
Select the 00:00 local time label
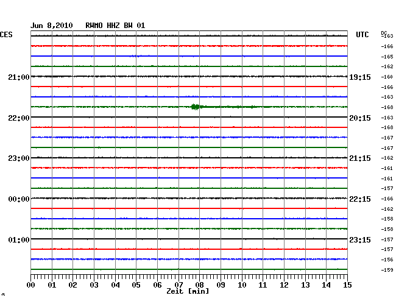click(x=19, y=199)
